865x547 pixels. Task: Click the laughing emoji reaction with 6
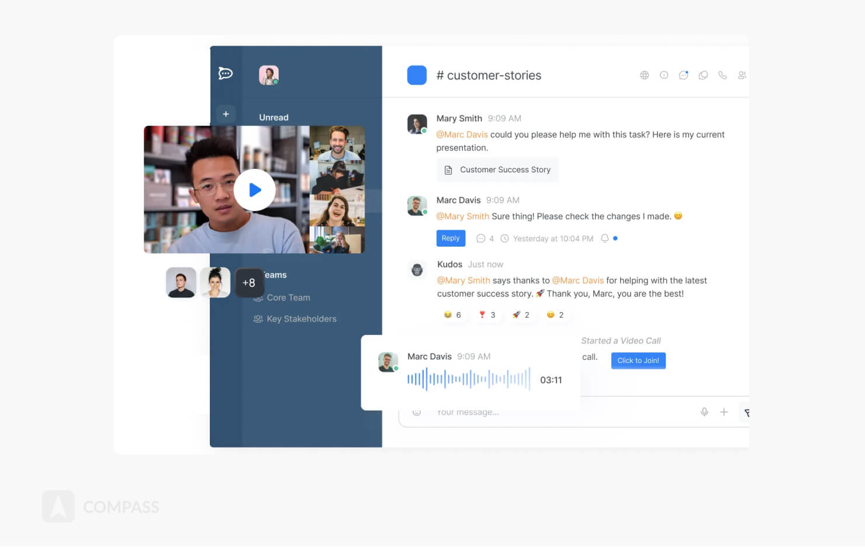point(453,315)
